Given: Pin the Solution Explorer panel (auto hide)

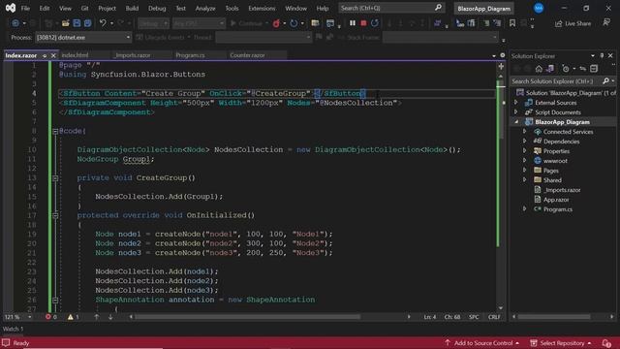Looking at the screenshot, I should 602,56.
